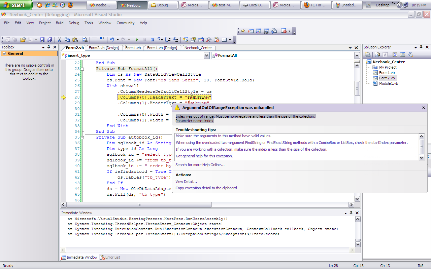Viewport: 431px width, 269px height.
Task: Click Get general help for this exception
Action: 204,156
